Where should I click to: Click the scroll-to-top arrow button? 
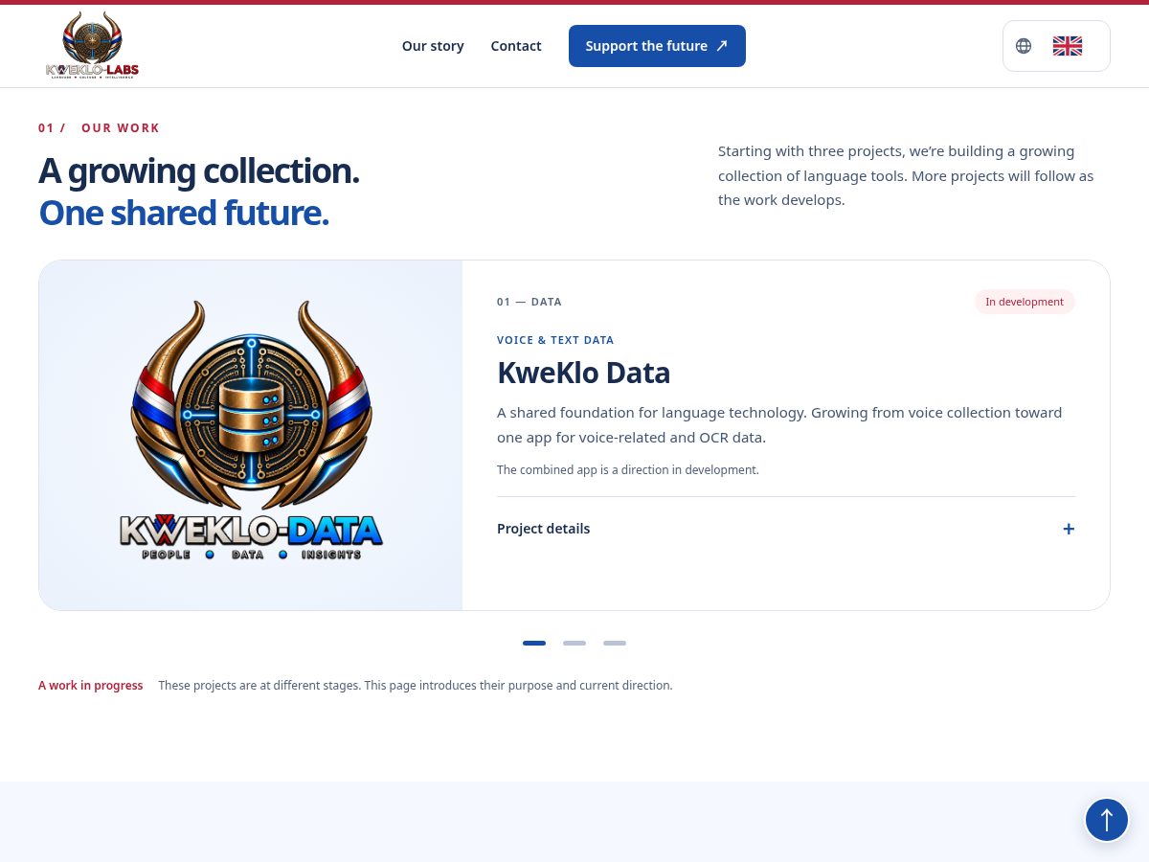[1107, 820]
